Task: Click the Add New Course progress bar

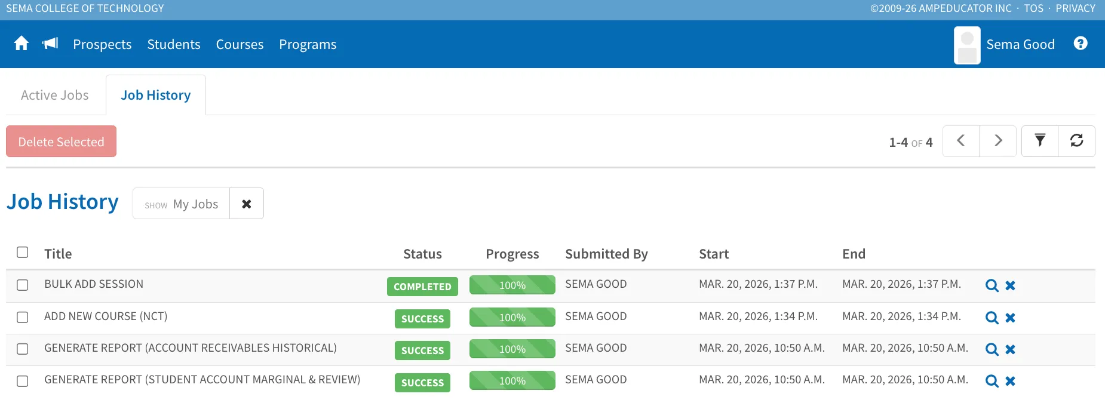Action: tap(512, 317)
